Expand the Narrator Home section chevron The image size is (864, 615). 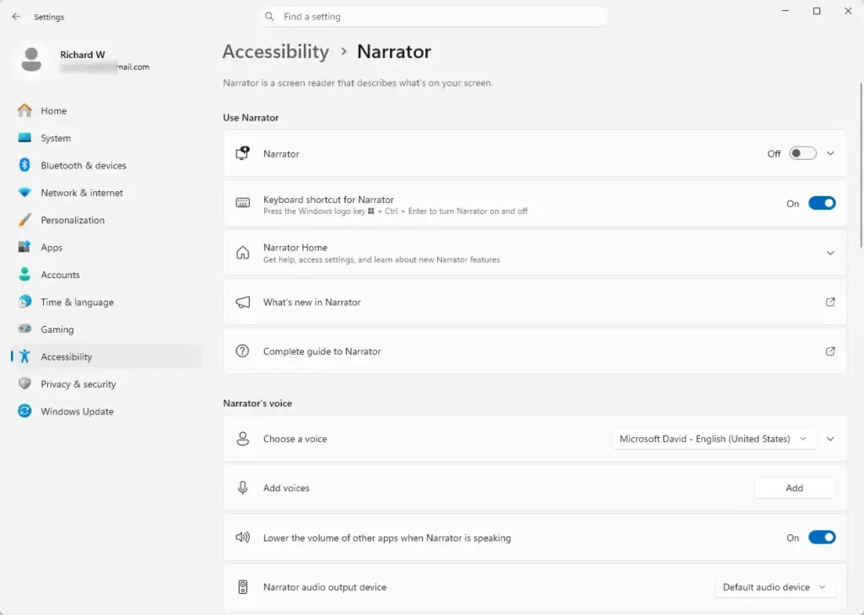(x=830, y=253)
